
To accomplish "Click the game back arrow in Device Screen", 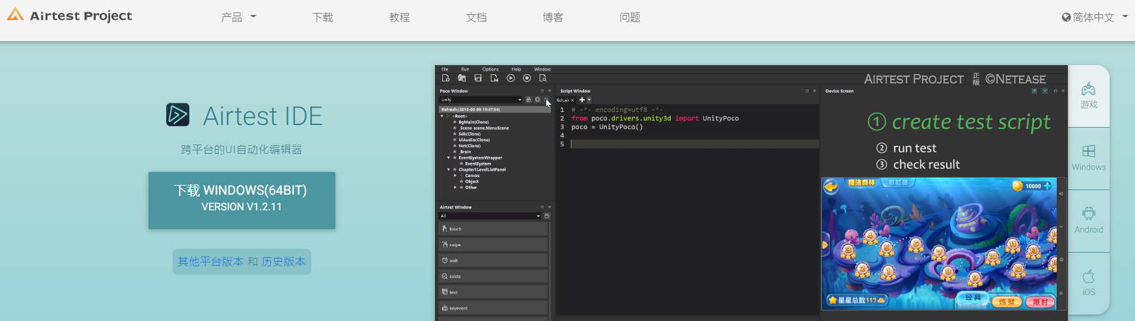I will pyautogui.click(x=832, y=187).
